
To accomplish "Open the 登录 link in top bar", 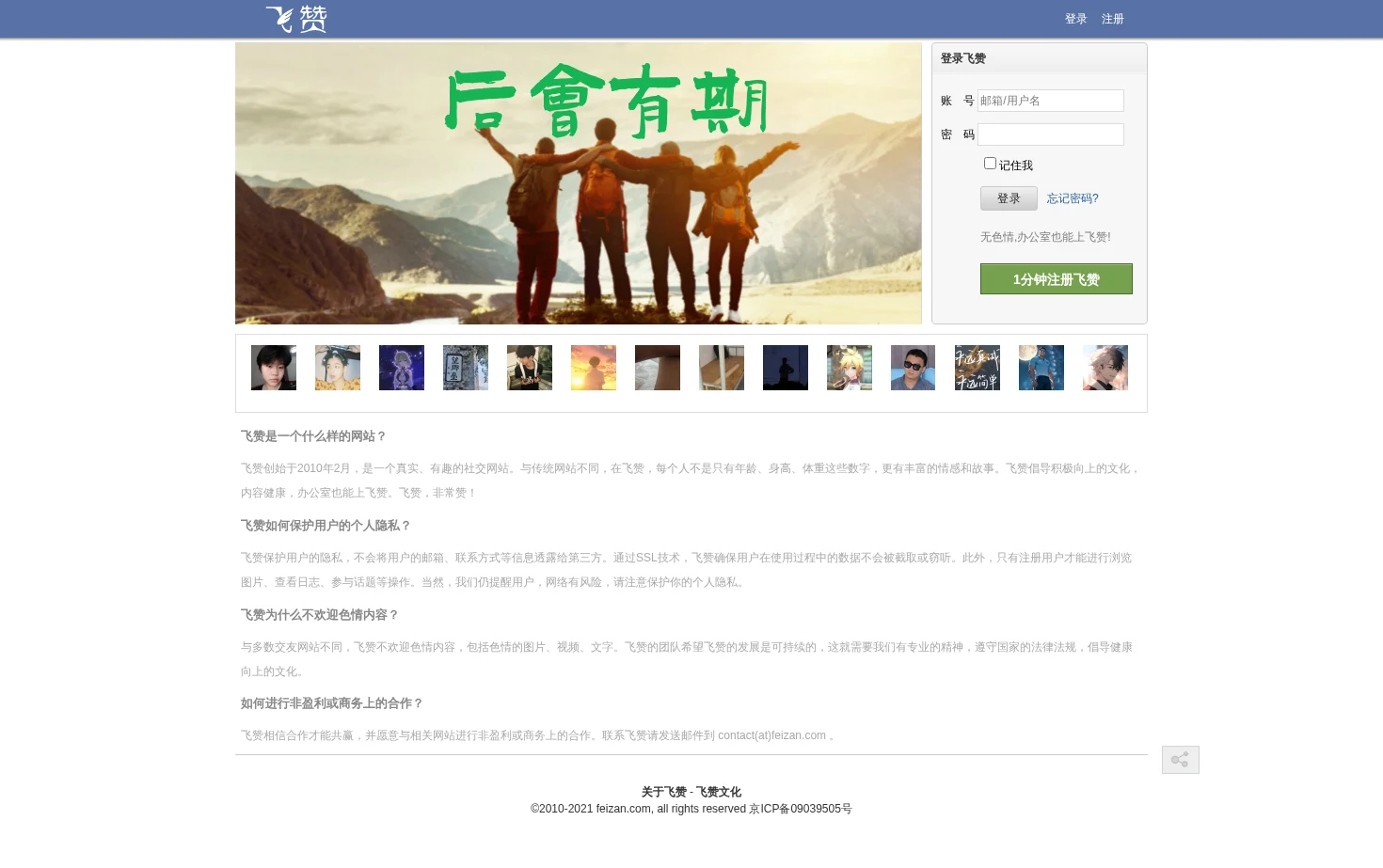I will point(1075,19).
